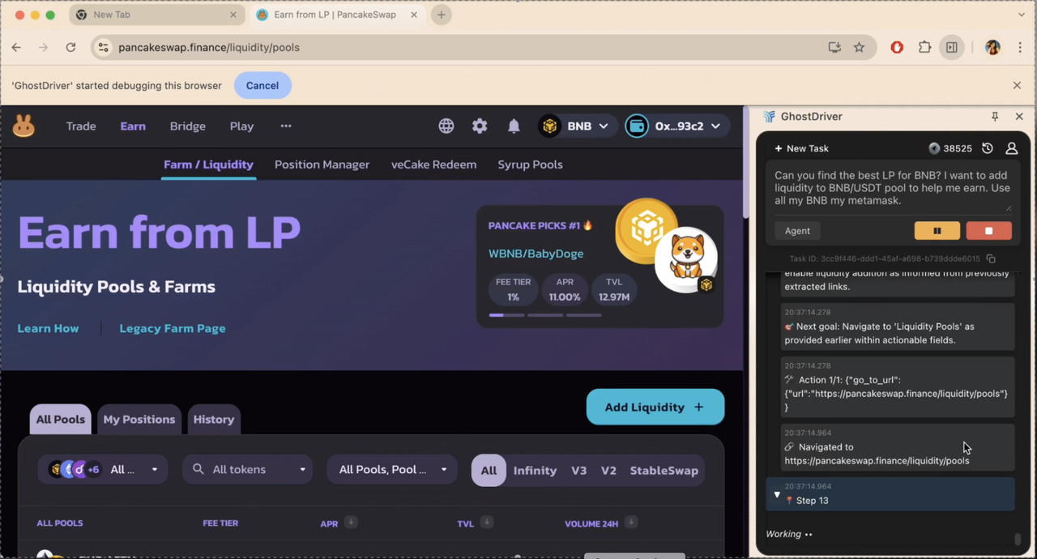Open GhostDriver task history

pyautogui.click(x=987, y=148)
